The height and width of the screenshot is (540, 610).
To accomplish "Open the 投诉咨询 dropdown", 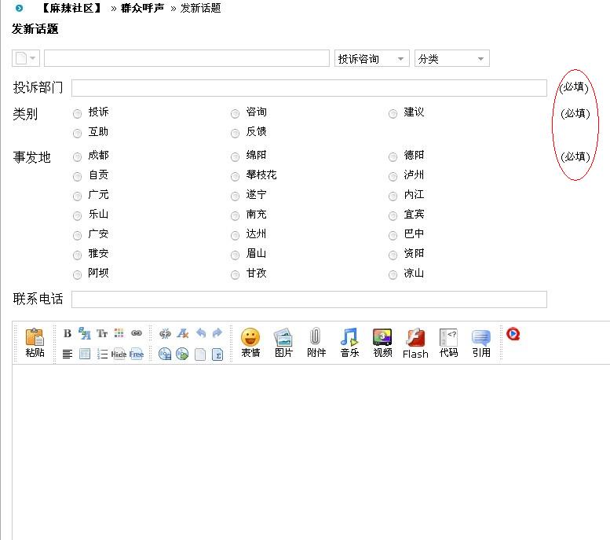I will coord(371,58).
